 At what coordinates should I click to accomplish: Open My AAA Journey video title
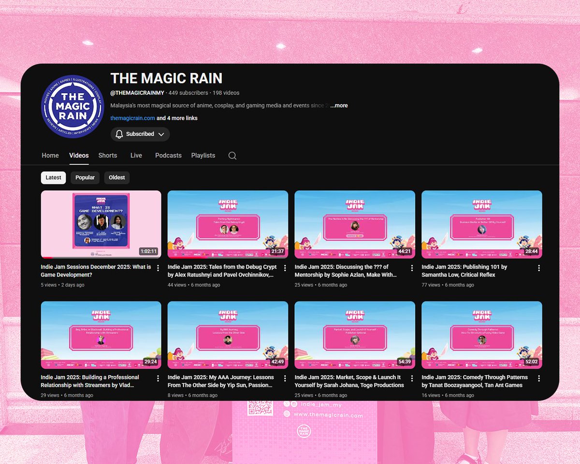pyautogui.click(x=221, y=381)
